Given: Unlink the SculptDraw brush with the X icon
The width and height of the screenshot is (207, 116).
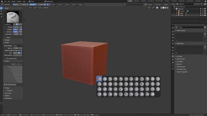Looking at the screenshot, I should (x=21, y=24).
